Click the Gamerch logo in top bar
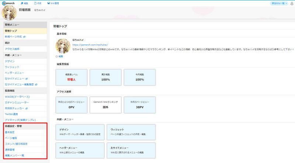 [x=8, y=3]
